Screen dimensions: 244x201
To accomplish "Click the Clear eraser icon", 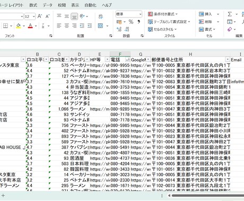I will click(x=230, y=29).
